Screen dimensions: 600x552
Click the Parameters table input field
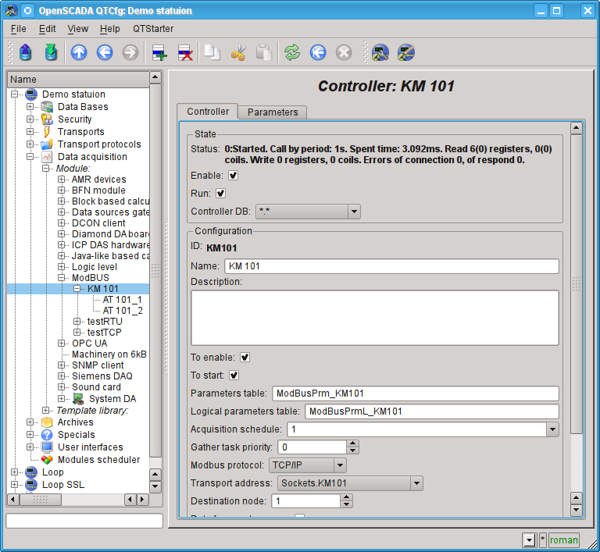click(x=416, y=394)
